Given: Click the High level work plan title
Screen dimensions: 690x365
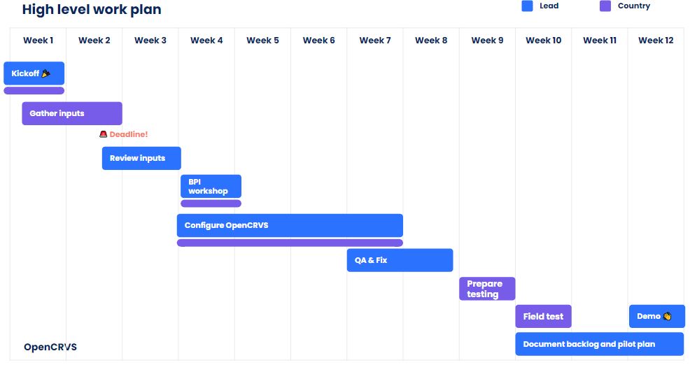Looking at the screenshot, I should [x=92, y=10].
